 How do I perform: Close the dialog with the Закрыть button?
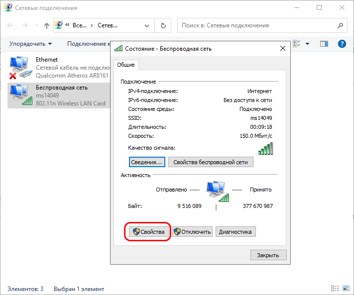pos(268,255)
